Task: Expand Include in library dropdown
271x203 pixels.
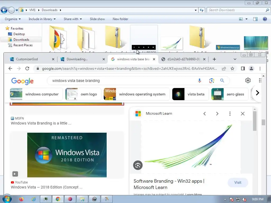Action: pos(42,19)
